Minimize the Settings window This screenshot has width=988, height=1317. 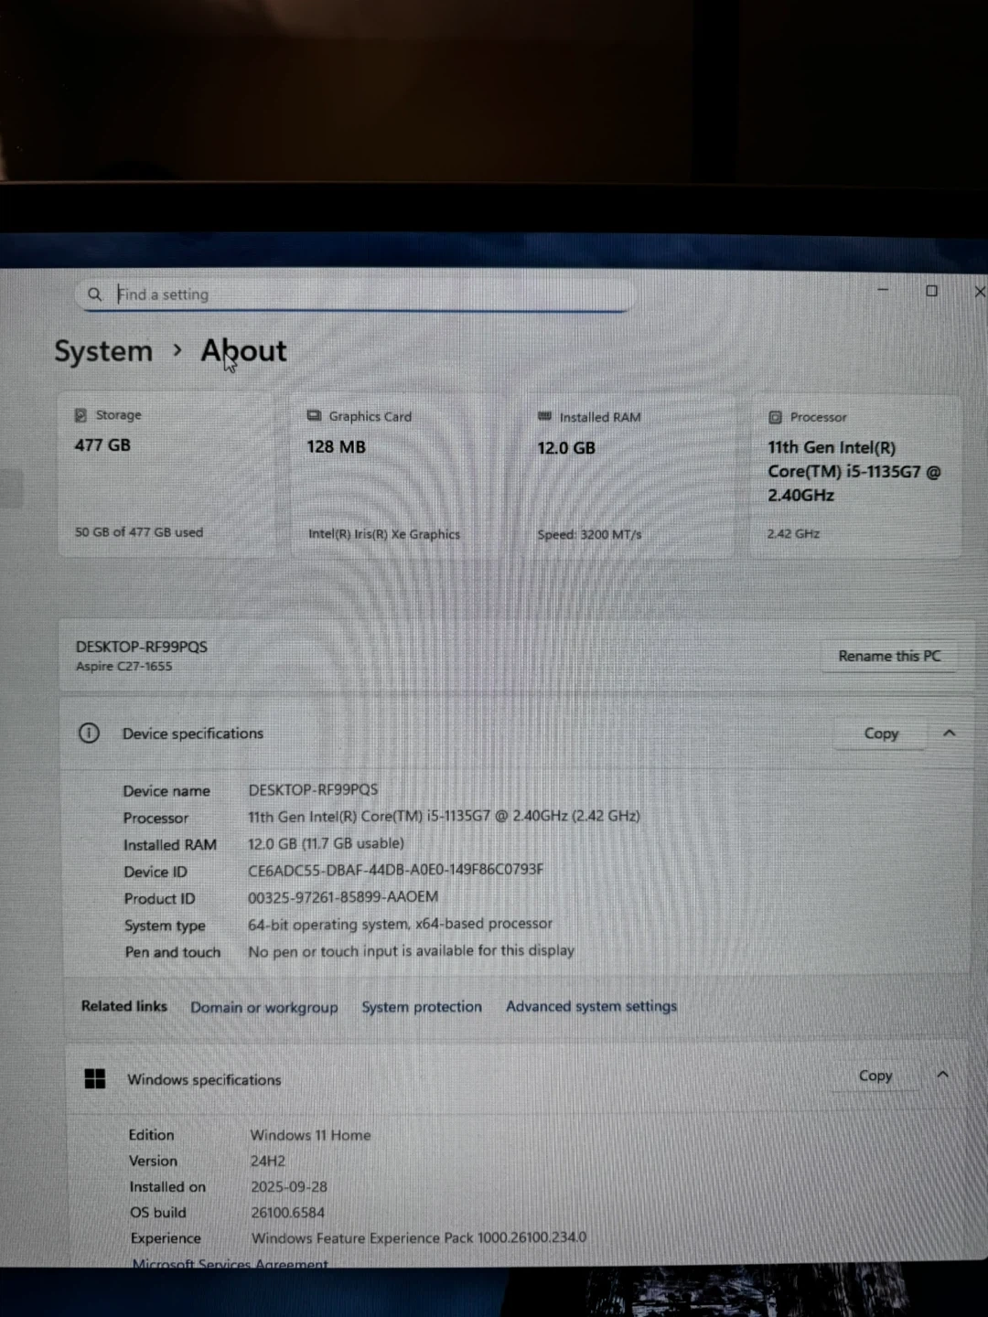[x=883, y=290]
